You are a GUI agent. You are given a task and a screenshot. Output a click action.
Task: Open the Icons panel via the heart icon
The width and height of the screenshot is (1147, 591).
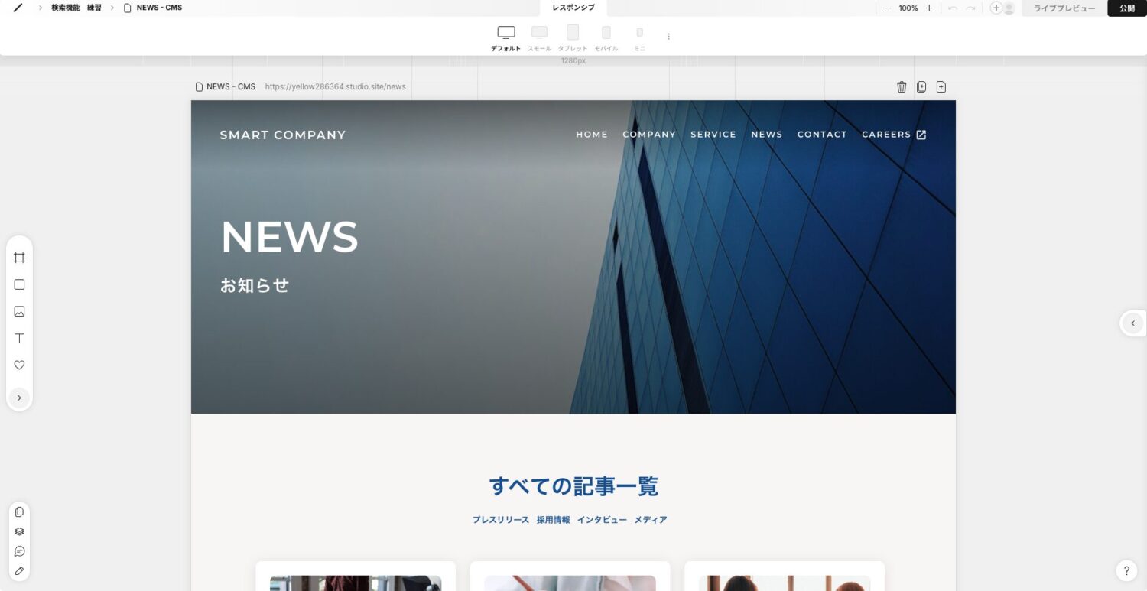(x=19, y=365)
